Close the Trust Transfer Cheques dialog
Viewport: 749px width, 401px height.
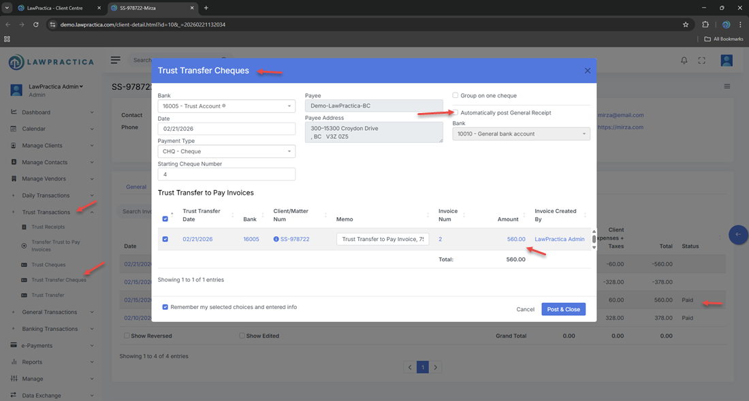588,71
